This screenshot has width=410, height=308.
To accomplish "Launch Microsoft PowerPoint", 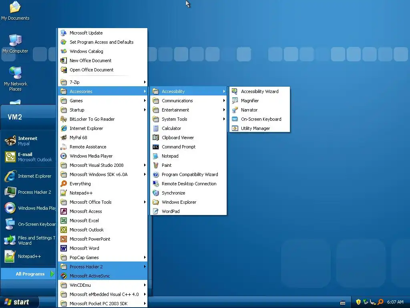I will coord(103,239).
